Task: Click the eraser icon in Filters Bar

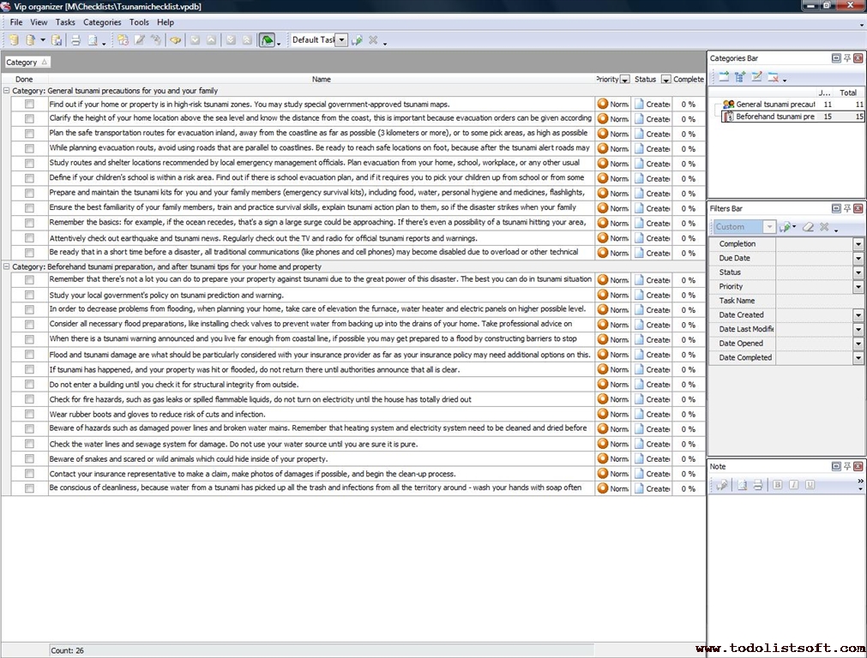Action: coord(808,227)
